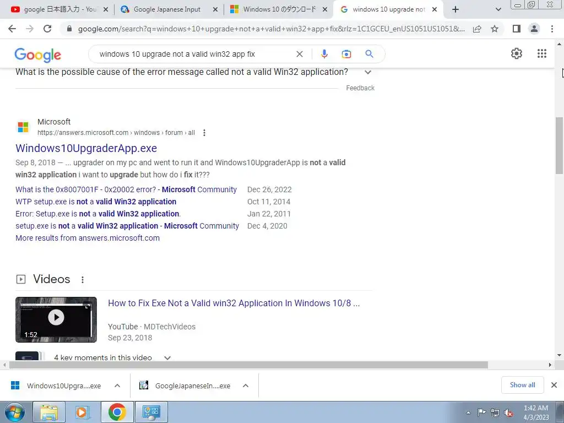Clear the Google search box text
Screen dimensions: 564x423
[x=299, y=54]
